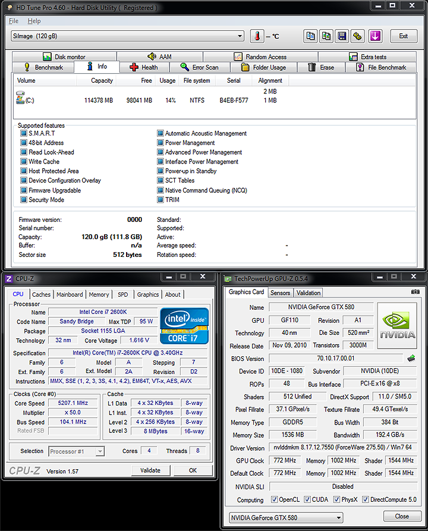Open the About tab in CPU-Z
Screen dimensions: 428x531
[173, 294]
